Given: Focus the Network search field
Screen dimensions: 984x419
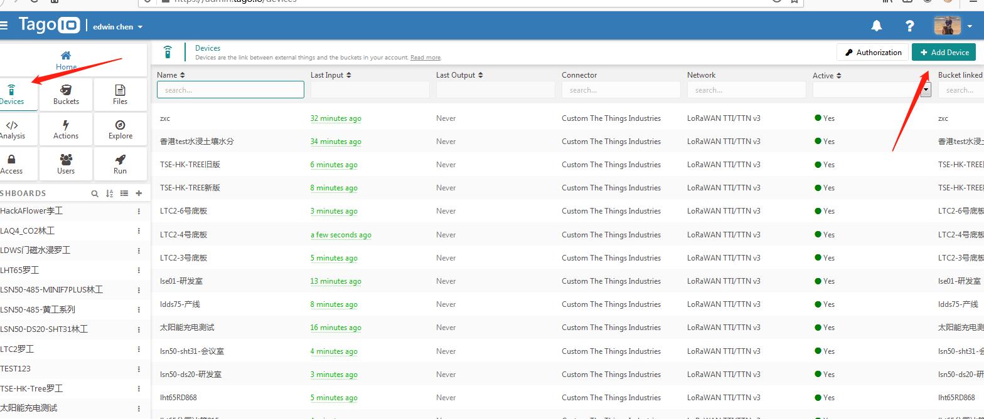Looking at the screenshot, I should [x=747, y=90].
